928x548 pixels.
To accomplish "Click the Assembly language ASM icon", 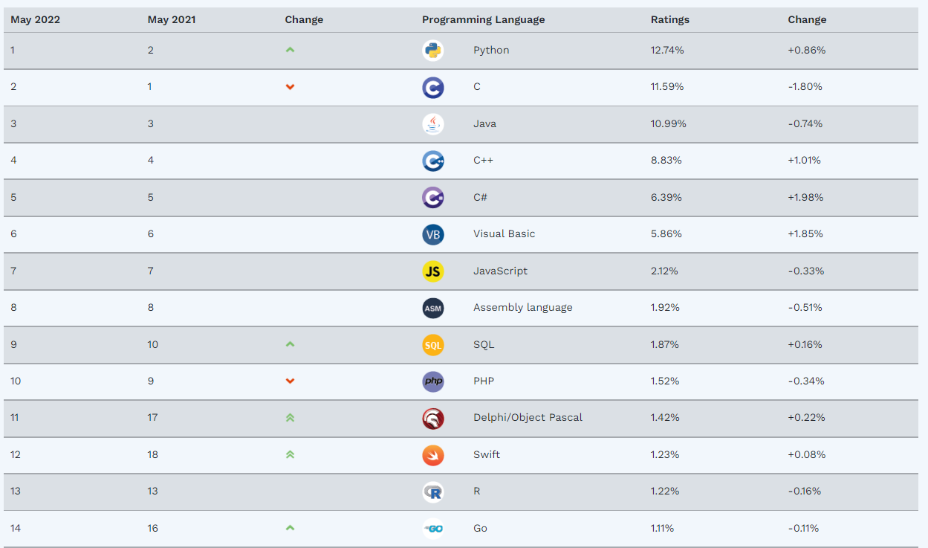I will coord(432,308).
